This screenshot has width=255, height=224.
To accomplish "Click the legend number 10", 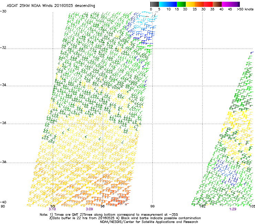I will [169, 9].
